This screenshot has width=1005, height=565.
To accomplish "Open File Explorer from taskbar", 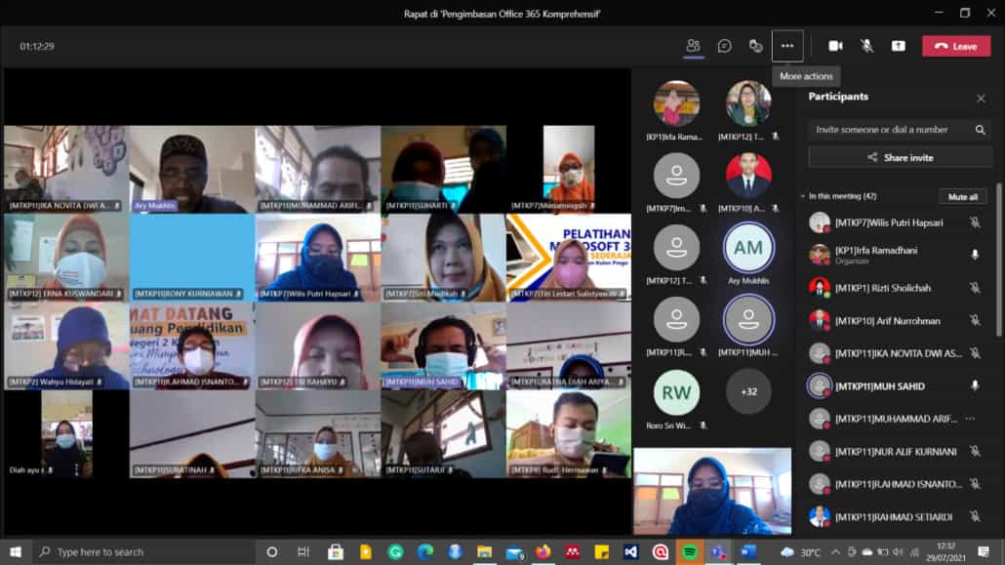I will (x=485, y=551).
